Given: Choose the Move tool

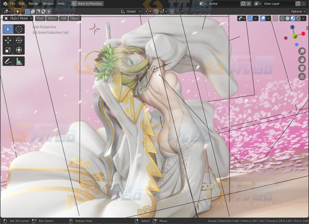Looking at the screenshot, I should pos(8,40).
